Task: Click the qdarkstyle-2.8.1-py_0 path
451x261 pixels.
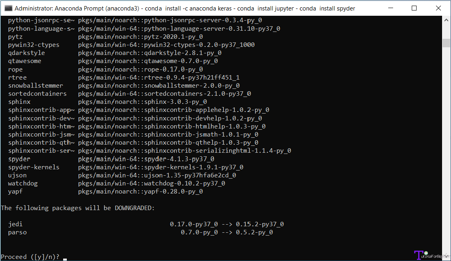Action: (149, 53)
